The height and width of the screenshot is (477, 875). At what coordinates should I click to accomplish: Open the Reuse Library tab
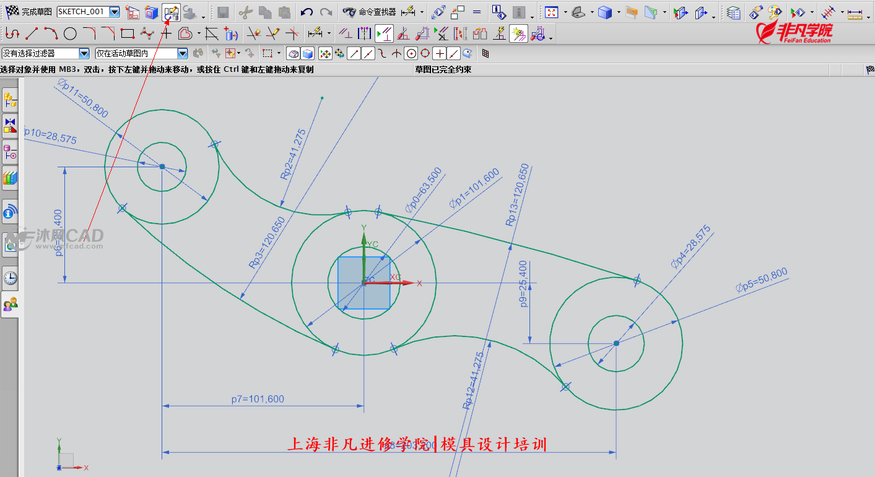(11, 178)
